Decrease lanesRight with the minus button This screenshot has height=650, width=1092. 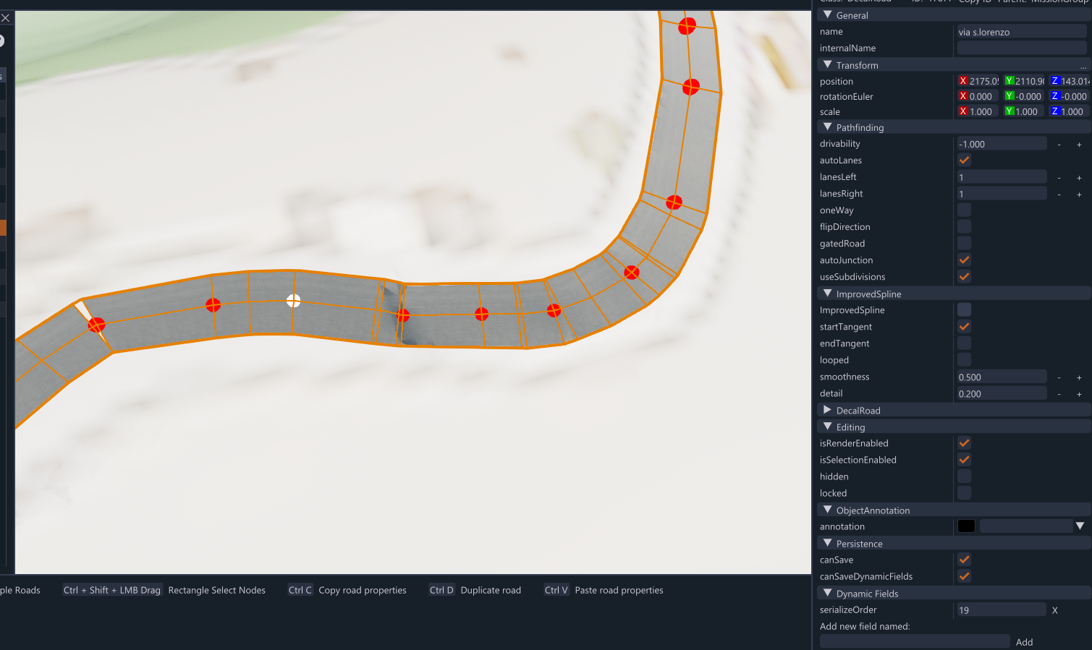click(1059, 194)
